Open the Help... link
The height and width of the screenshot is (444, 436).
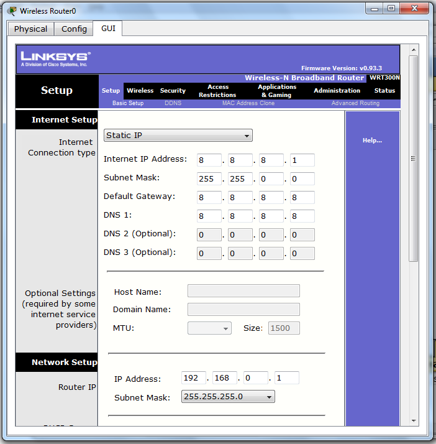(x=372, y=141)
